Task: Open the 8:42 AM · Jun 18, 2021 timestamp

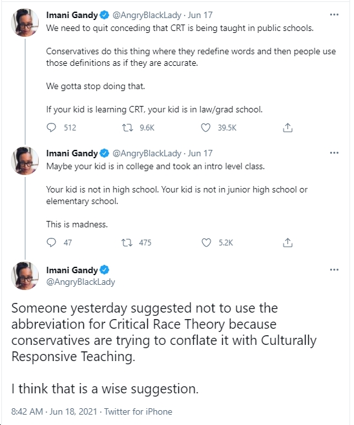Action: click(x=54, y=411)
